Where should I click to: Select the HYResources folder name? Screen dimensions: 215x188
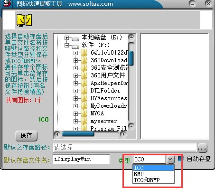[x=109, y=98]
